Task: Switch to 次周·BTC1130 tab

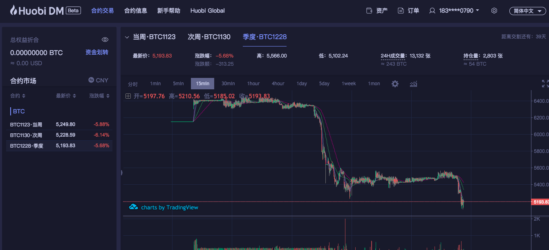Action: coord(209,37)
